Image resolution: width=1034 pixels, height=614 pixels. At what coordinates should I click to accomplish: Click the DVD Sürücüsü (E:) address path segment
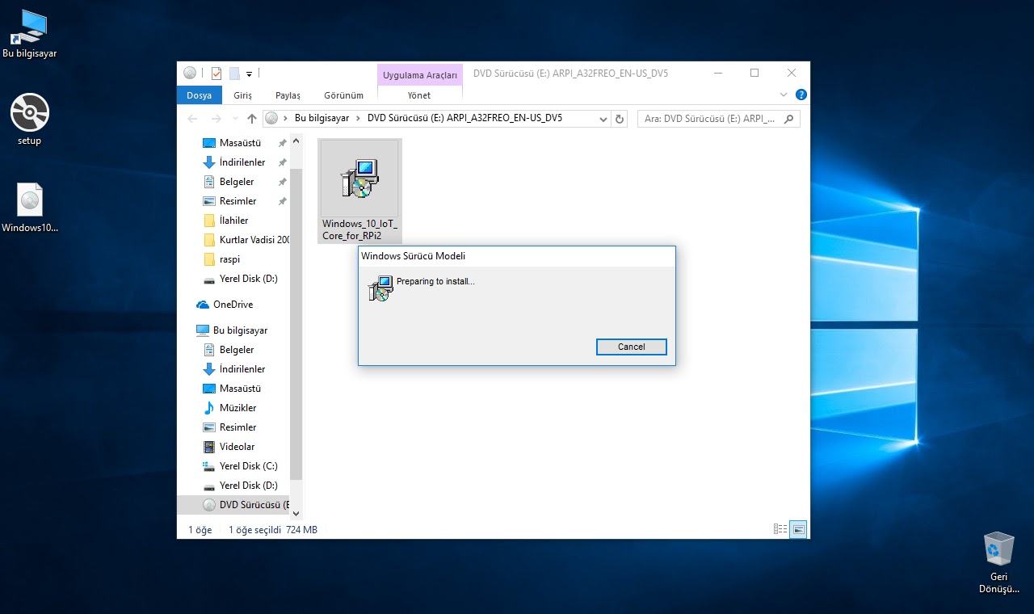pyautogui.click(x=464, y=118)
